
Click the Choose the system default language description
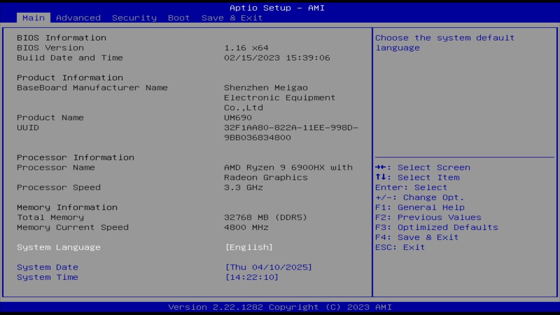click(445, 43)
